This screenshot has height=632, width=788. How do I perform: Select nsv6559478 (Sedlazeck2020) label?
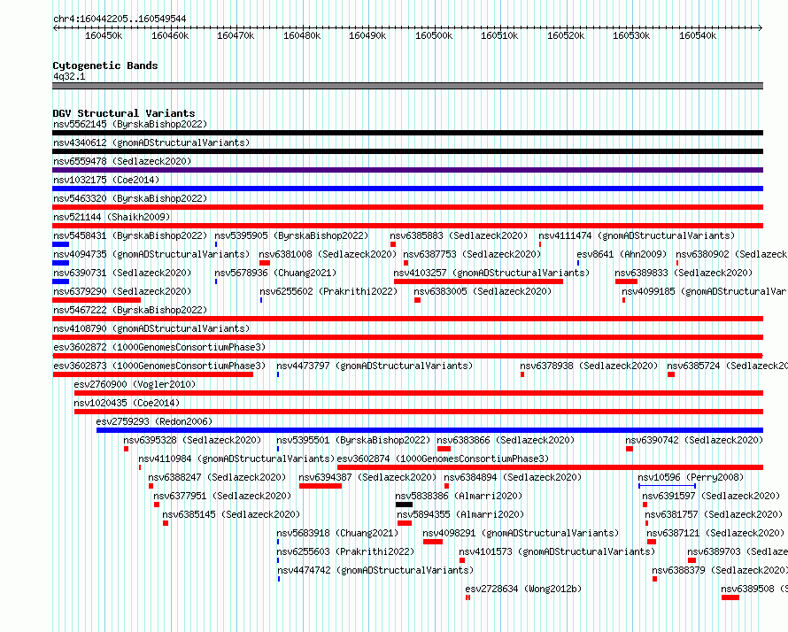click(122, 161)
